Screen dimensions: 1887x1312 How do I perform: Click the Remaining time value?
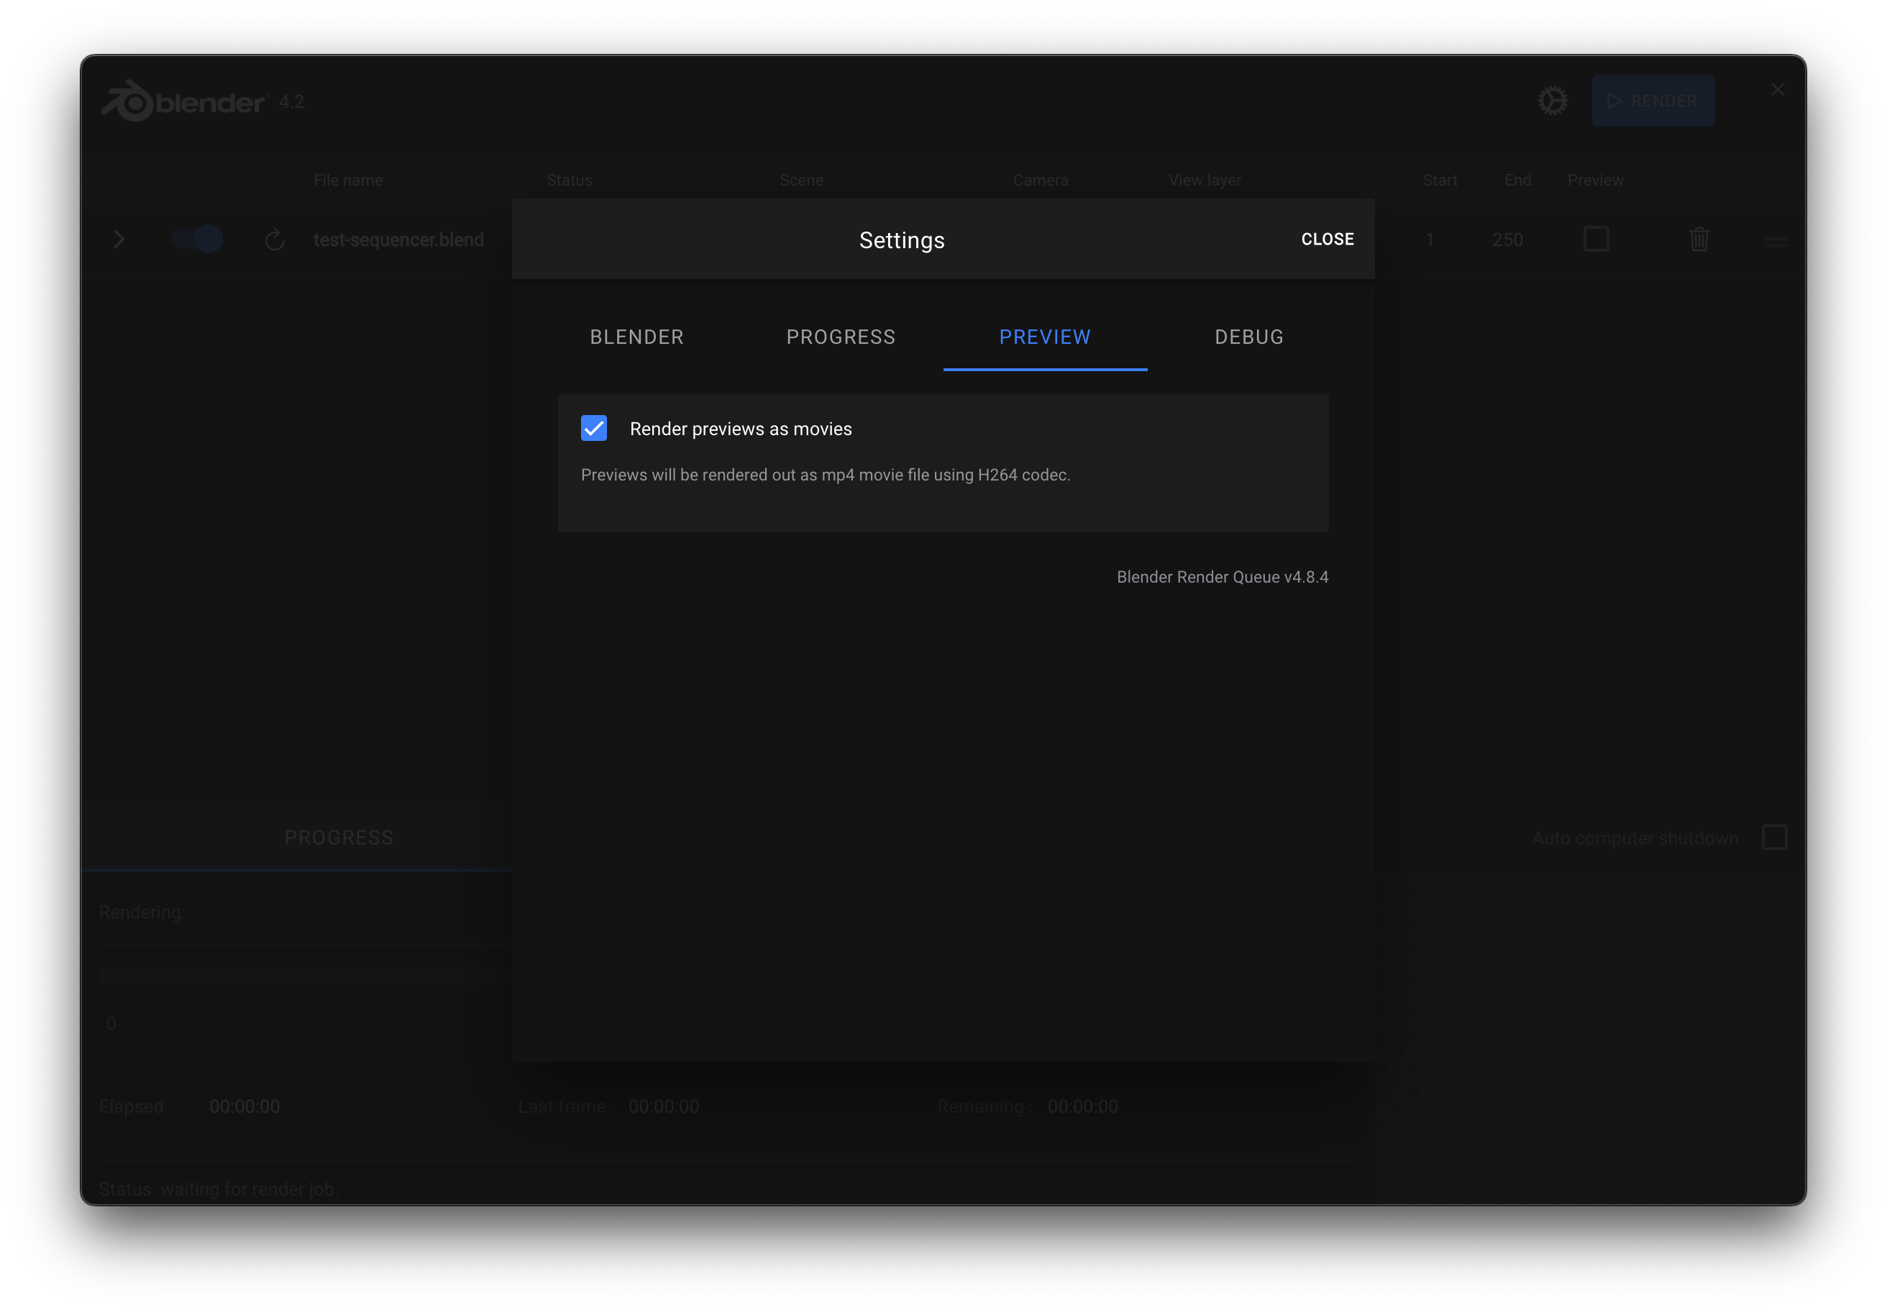click(1082, 1106)
